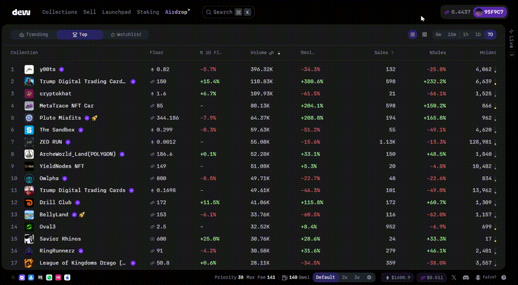This screenshot has height=285, width=518.
Task: Open the pink Magic Eden marketplace icon
Action: (x=58, y=277)
